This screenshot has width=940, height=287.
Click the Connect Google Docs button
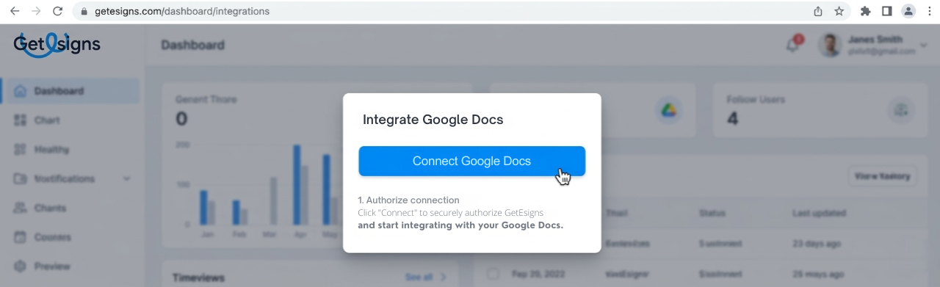[x=471, y=161]
